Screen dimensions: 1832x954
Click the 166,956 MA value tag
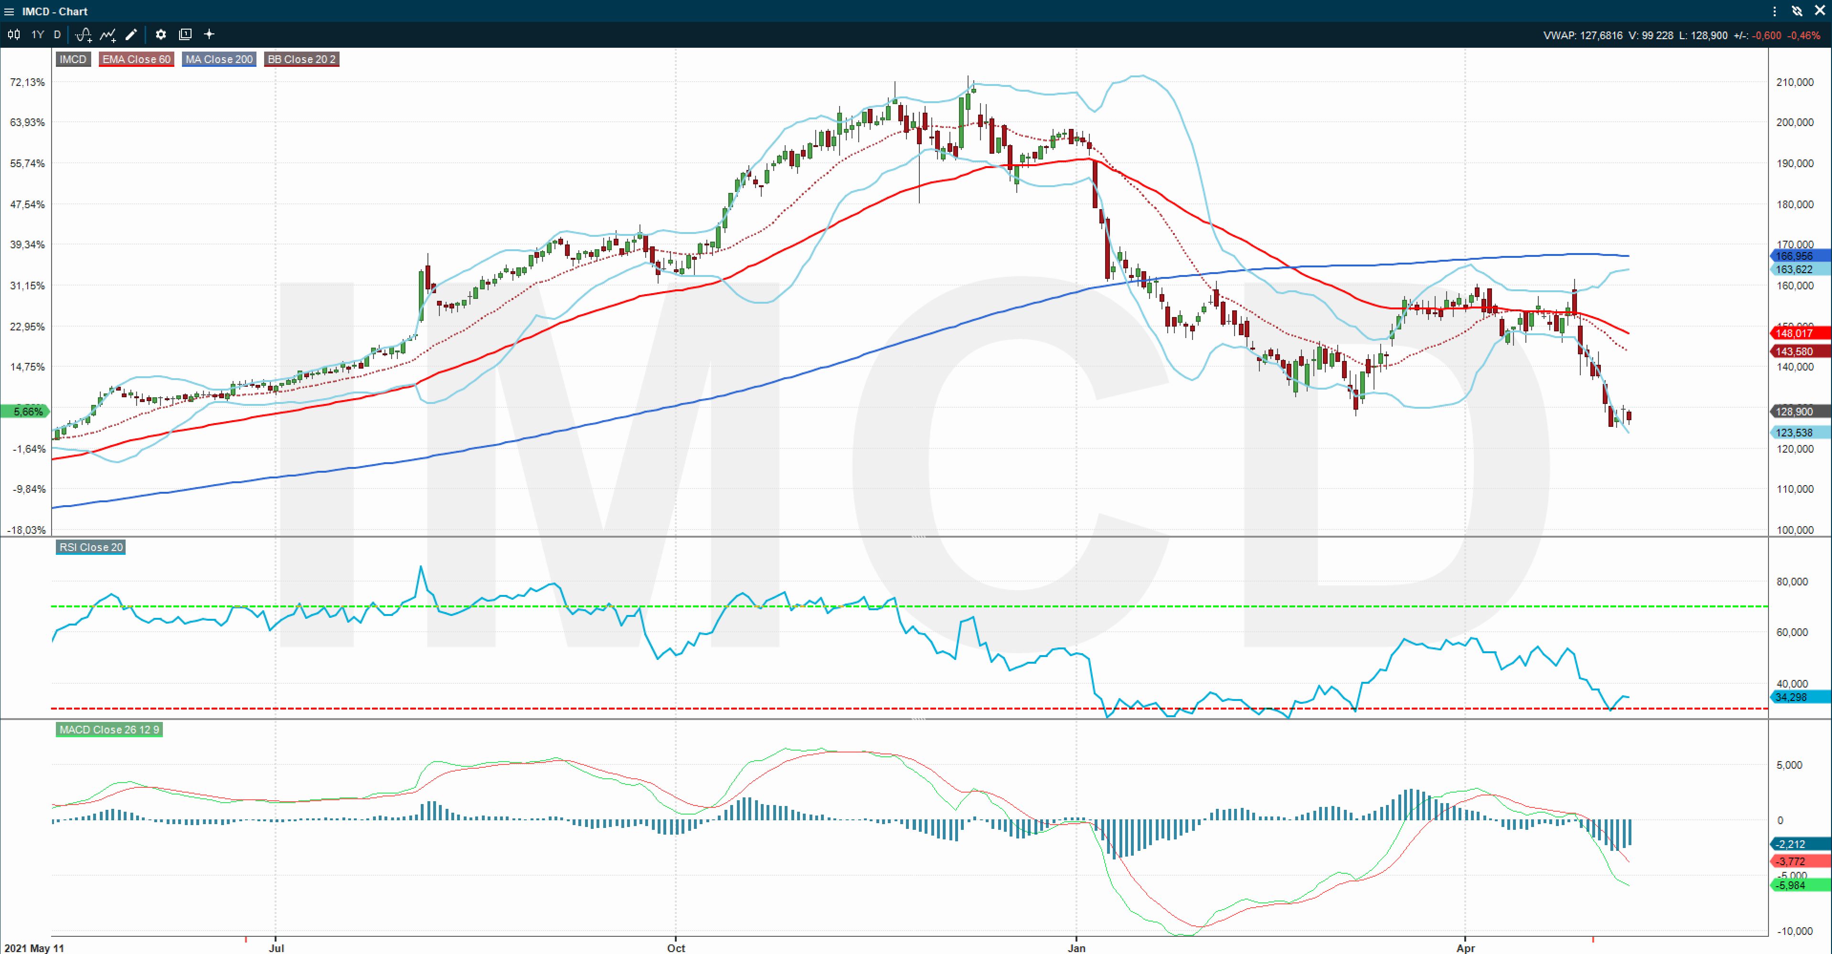click(1800, 256)
